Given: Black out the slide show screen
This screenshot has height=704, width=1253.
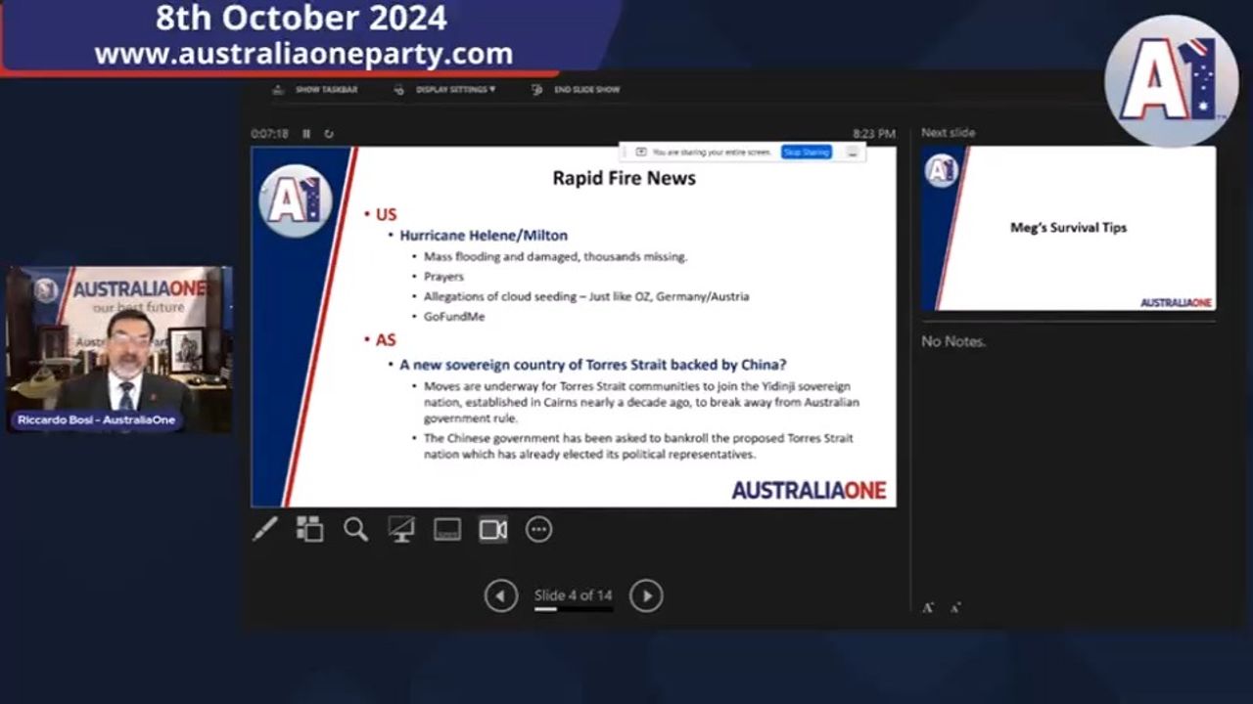Looking at the screenshot, I should point(401,529).
